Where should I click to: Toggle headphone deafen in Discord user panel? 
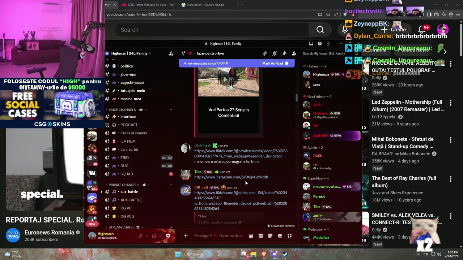pos(154,236)
